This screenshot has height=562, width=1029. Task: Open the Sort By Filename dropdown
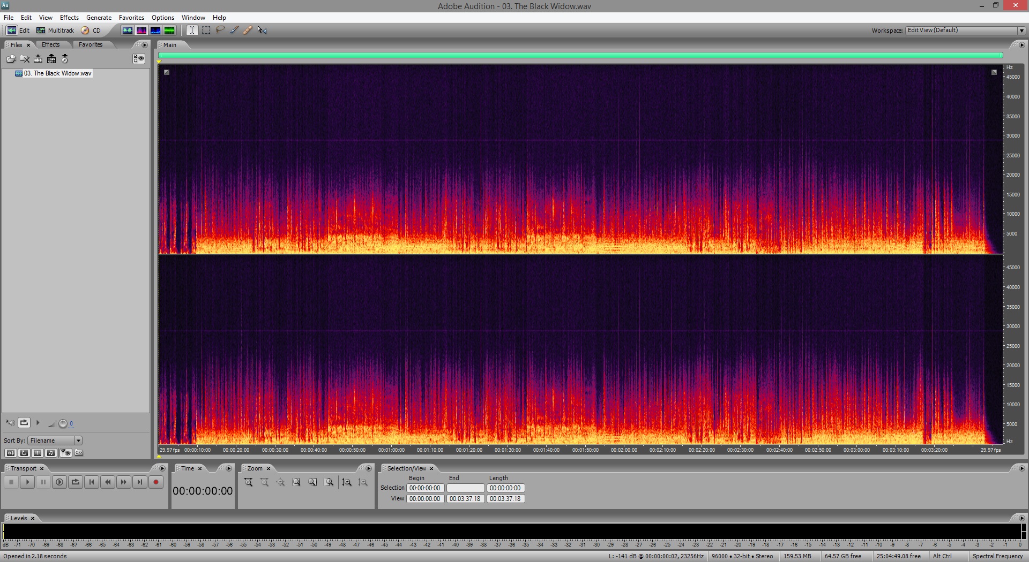point(55,441)
